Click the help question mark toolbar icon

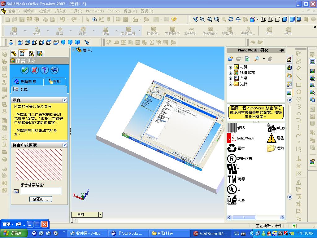click(x=174, y=19)
